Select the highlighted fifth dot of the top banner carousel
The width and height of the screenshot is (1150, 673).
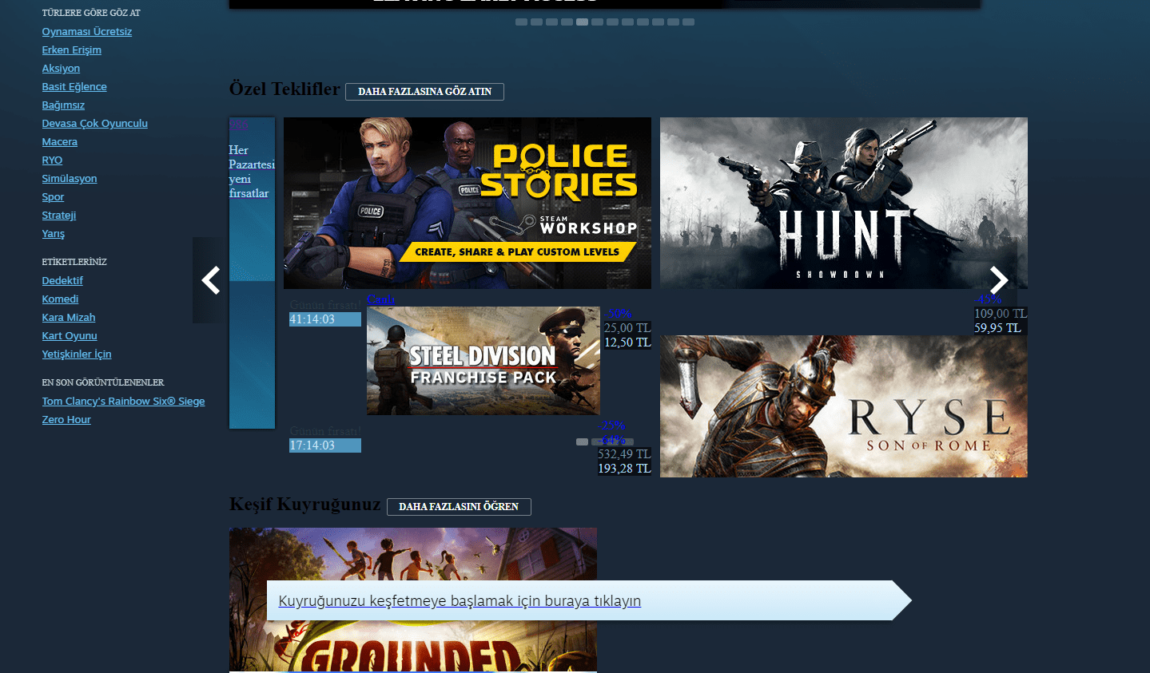coord(582,22)
